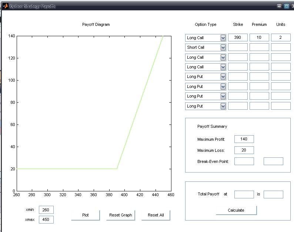Click the 'Payoff Diagram' title text

[96, 24]
